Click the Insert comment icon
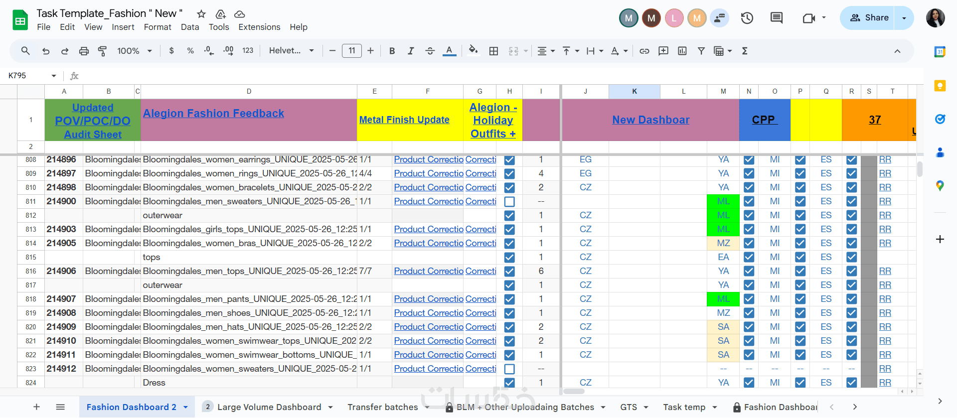This screenshot has width=957, height=418. click(663, 51)
